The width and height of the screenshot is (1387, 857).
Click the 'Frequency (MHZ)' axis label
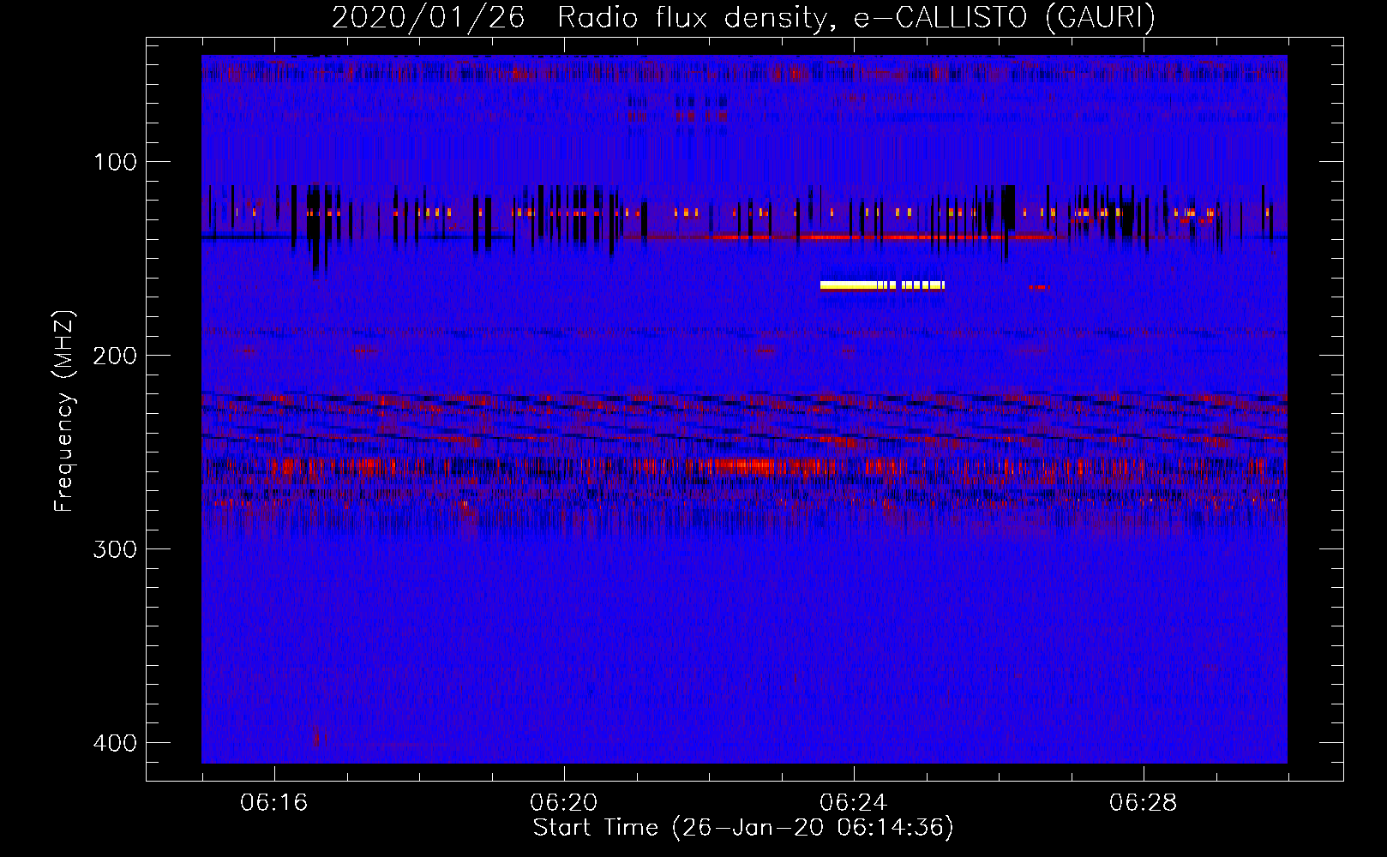point(64,411)
